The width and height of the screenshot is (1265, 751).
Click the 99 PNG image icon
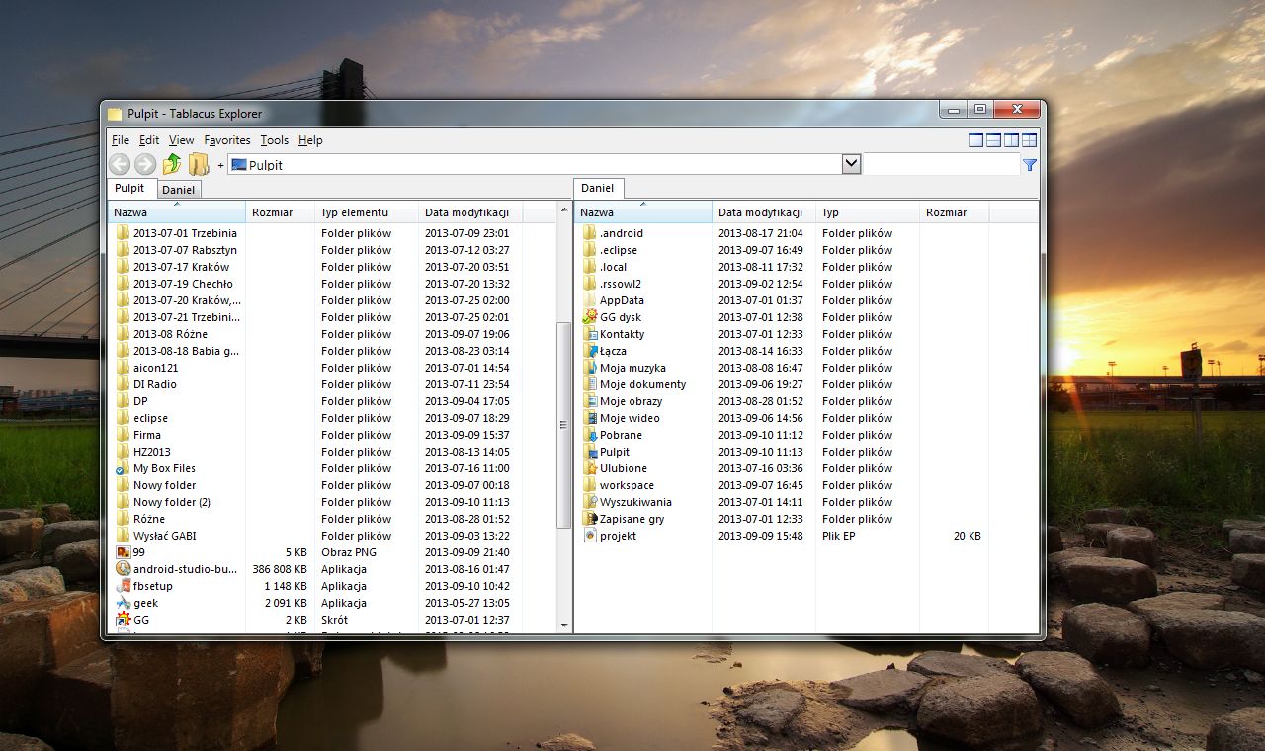(124, 552)
